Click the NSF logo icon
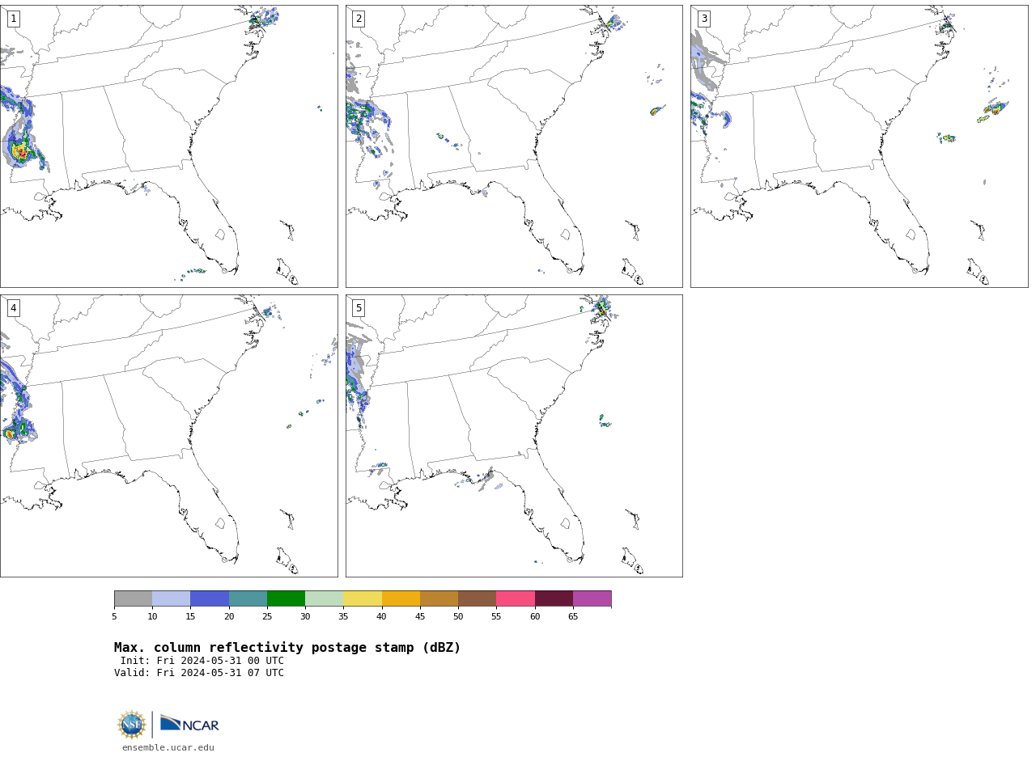The width and height of the screenshot is (1036, 757). (132, 725)
